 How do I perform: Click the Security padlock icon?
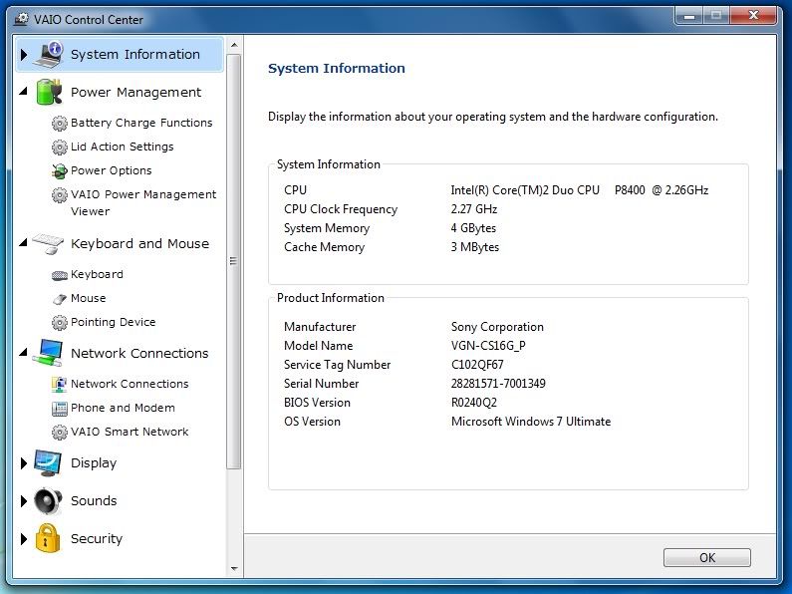pyautogui.click(x=48, y=538)
